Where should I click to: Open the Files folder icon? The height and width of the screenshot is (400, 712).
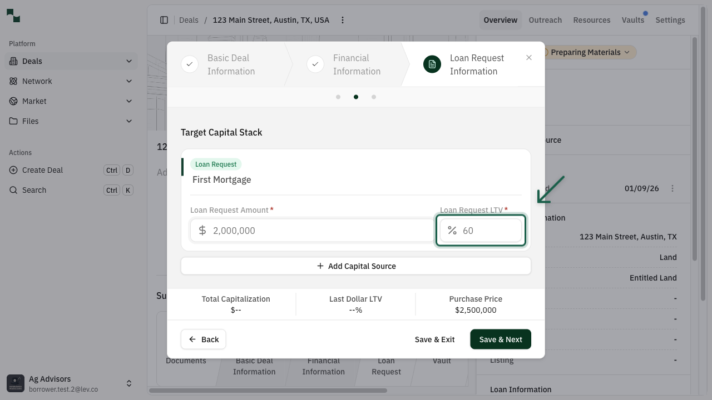pyautogui.click(x=12, y=121)
